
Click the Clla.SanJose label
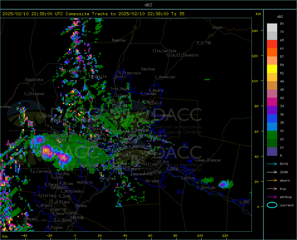coord(164,51)
